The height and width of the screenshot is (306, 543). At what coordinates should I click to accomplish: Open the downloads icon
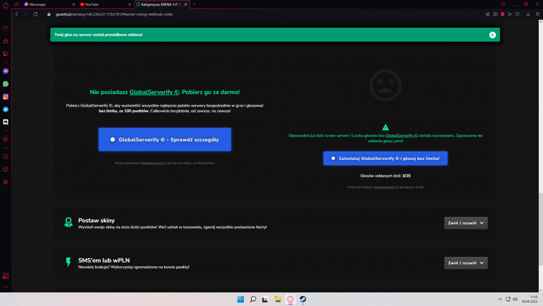point(528,14)
